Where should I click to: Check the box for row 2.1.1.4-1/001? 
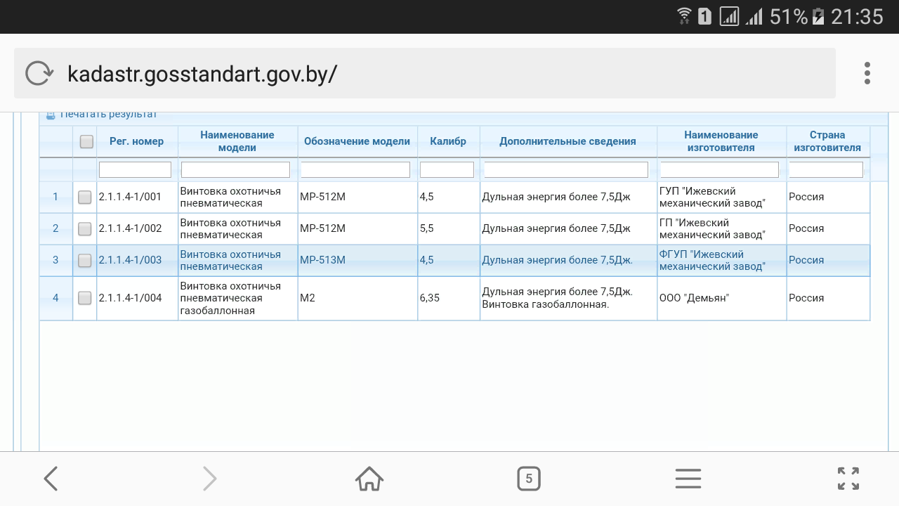click(85, 197)
